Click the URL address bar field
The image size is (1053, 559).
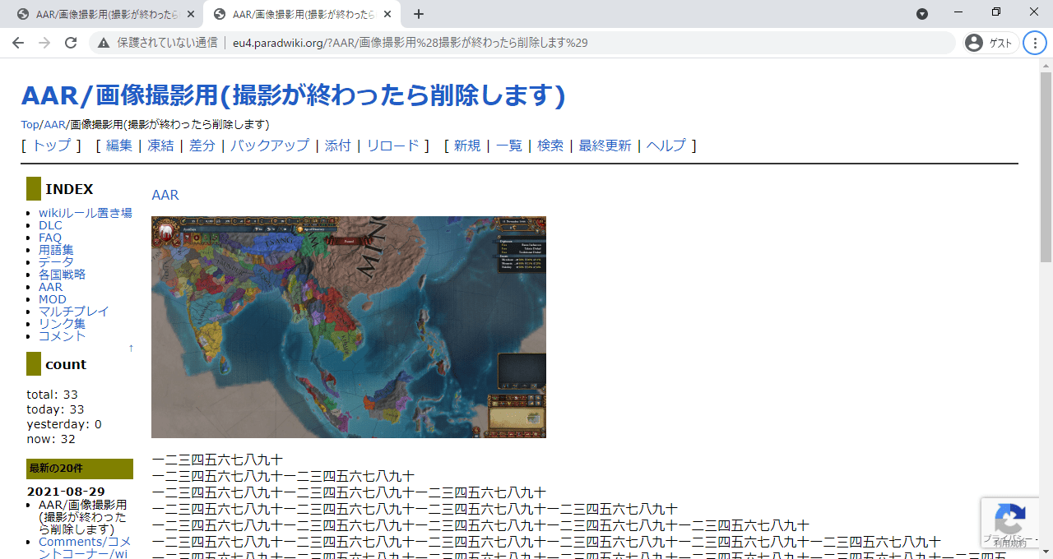point(526,43)
